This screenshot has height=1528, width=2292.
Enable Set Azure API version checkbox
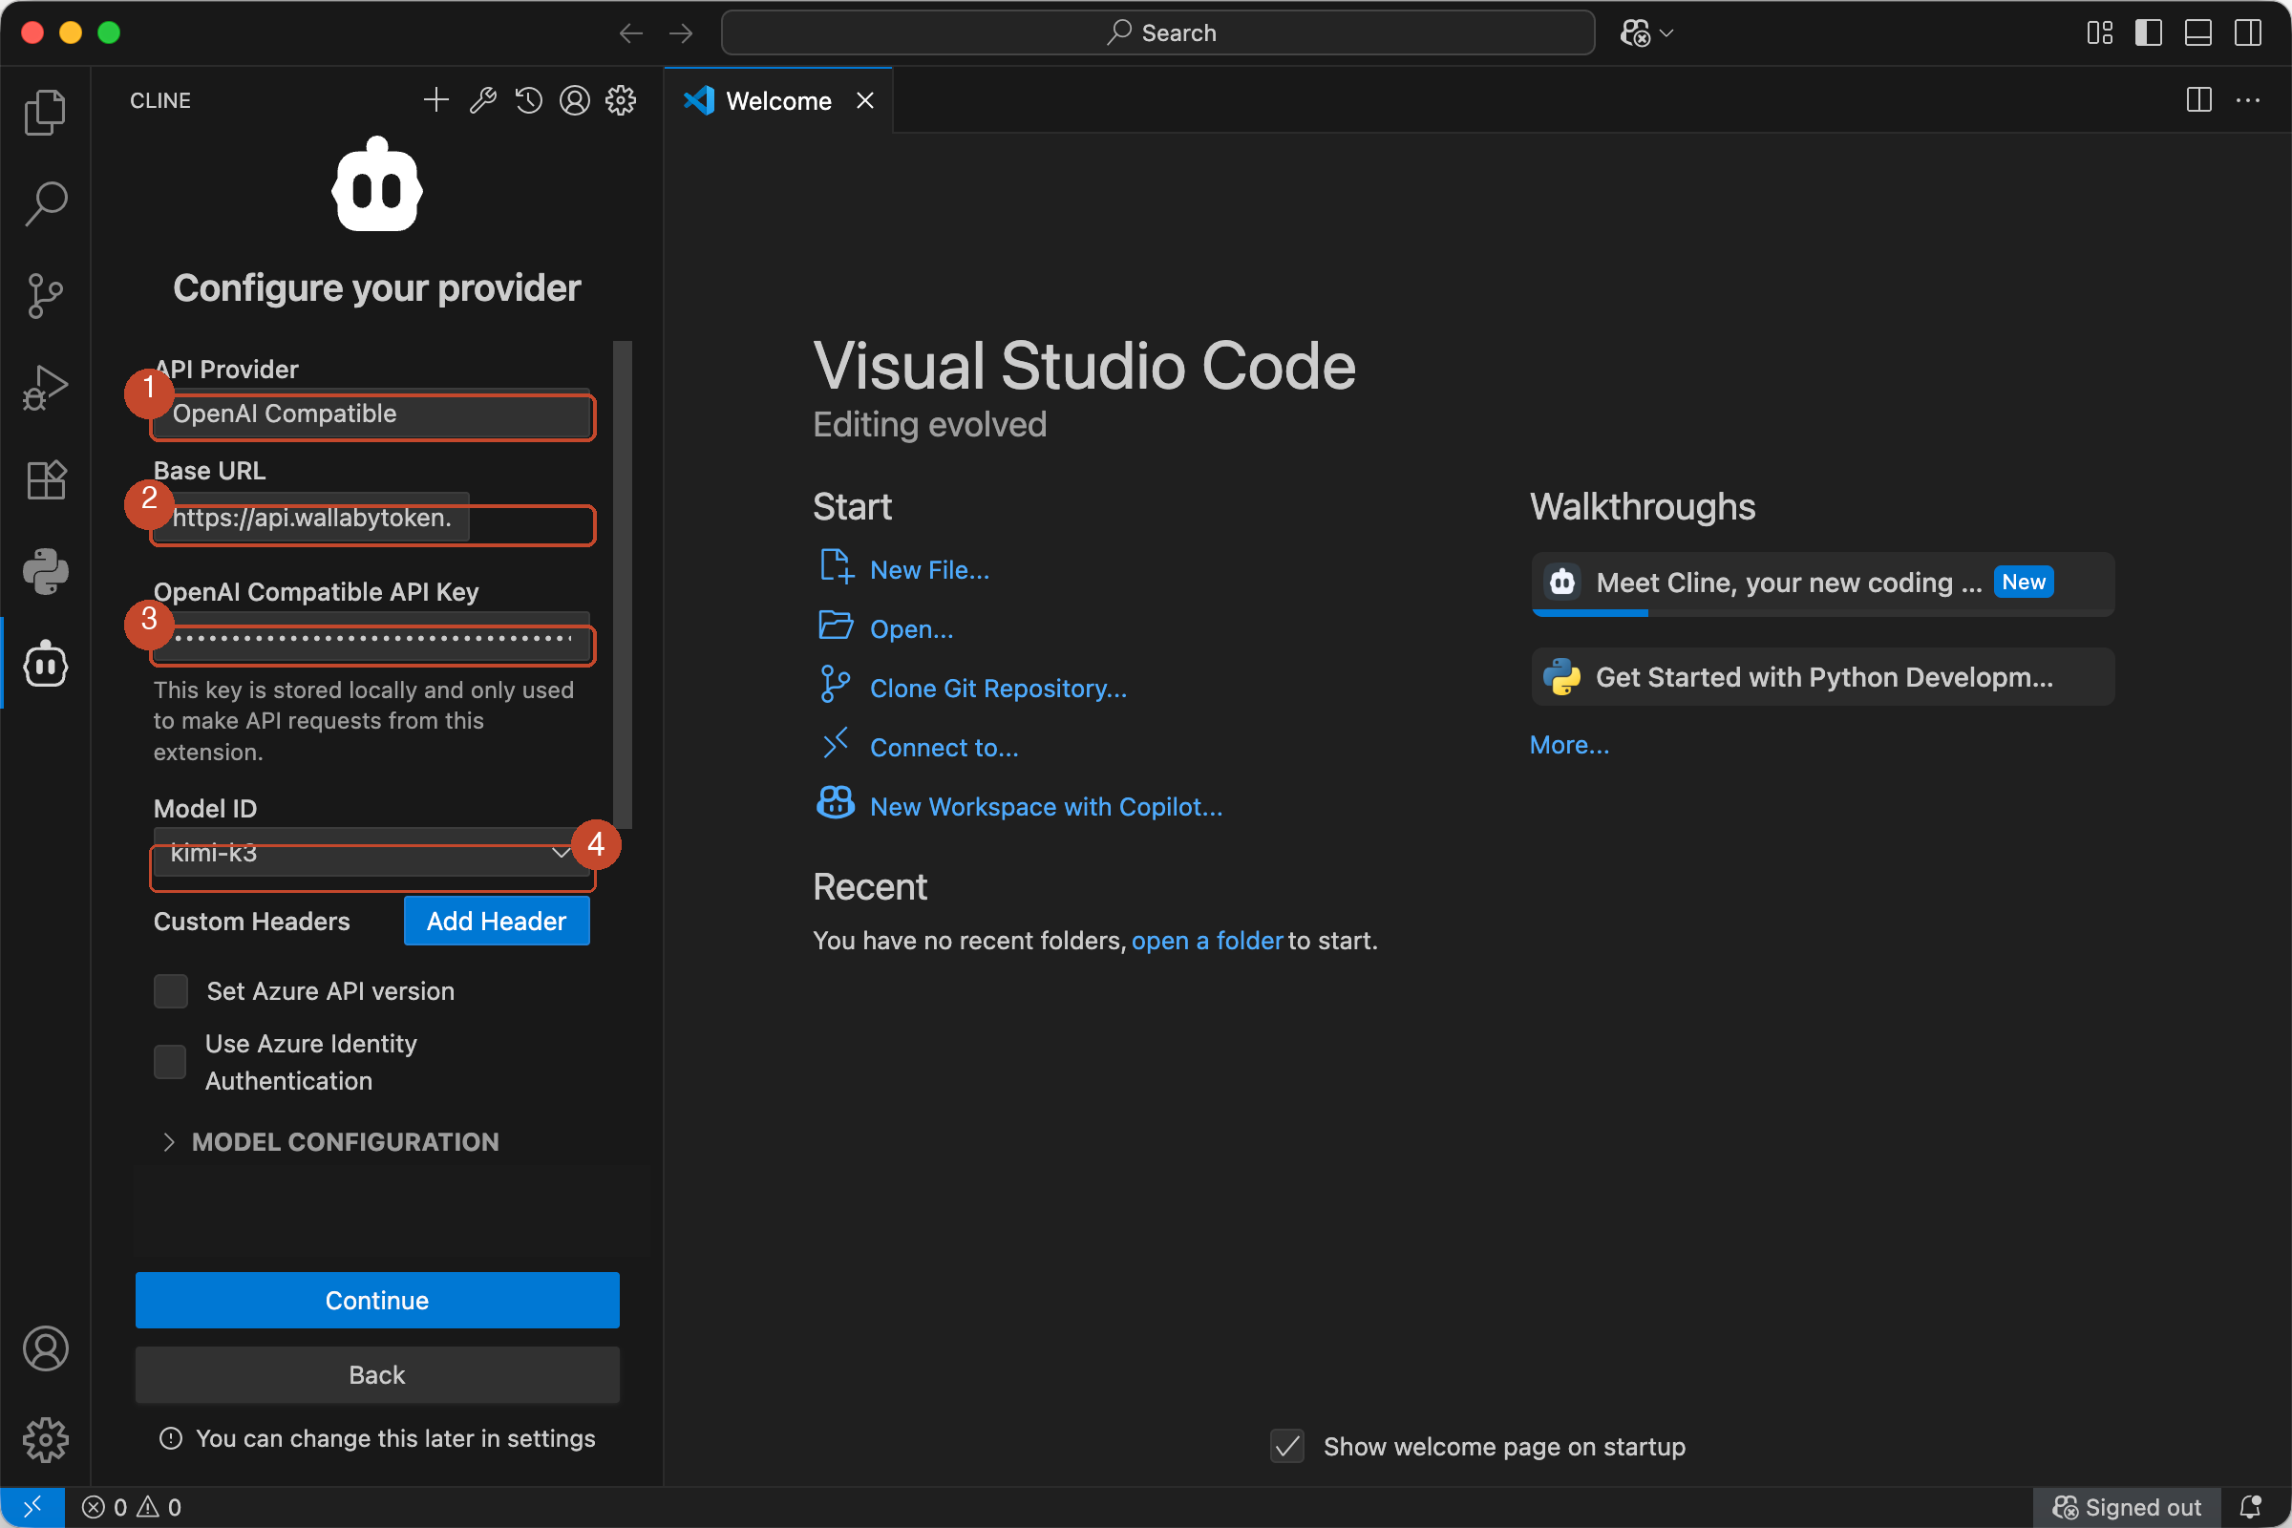coord(171,991)
